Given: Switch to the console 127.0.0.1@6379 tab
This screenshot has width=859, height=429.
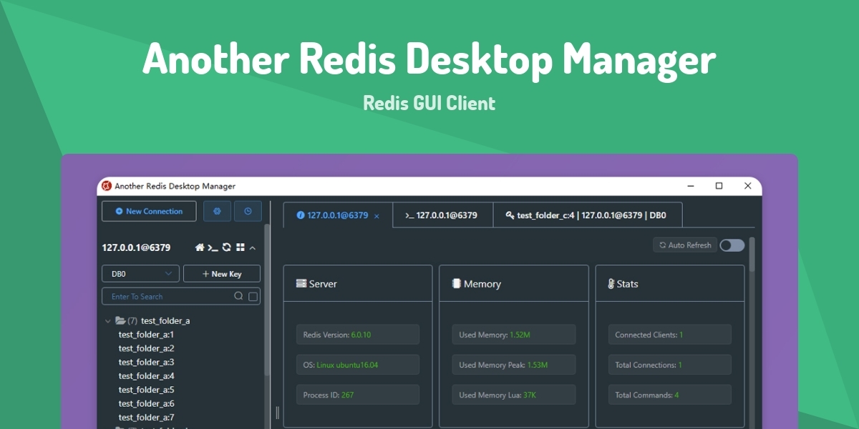Looking at the screenshot, I should coord(443,214).
